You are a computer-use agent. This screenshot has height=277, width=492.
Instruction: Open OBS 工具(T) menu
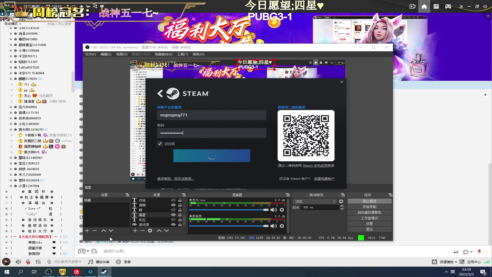[182, 54]
